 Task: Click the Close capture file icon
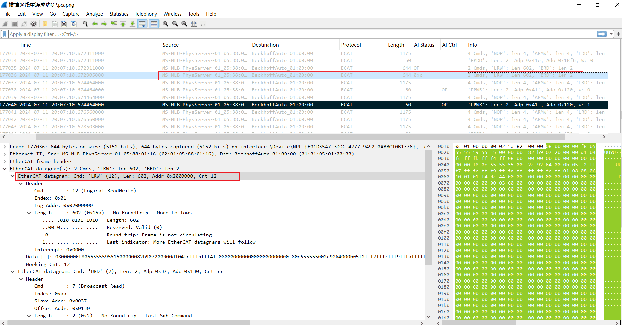tap(64, 24)
